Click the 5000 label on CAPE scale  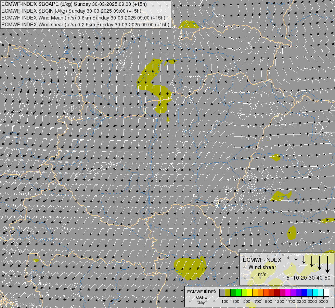pyautogui.click(x=323, y=301)
